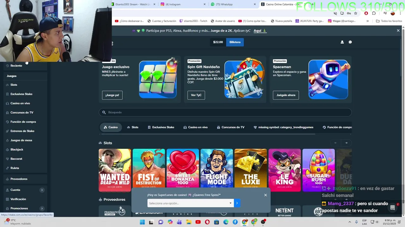This screenshot has width=405, height=227.
Task: Open Ruleta in the sidebar
Action: click(x=15, y=168)
